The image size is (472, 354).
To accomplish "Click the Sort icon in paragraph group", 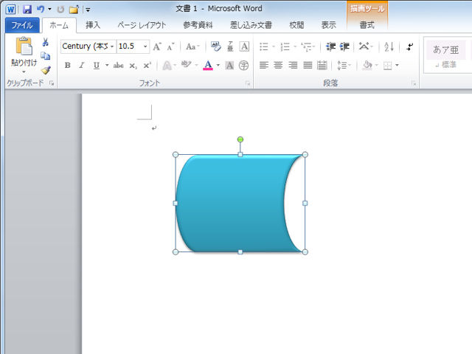I will (x=389, y=46).
